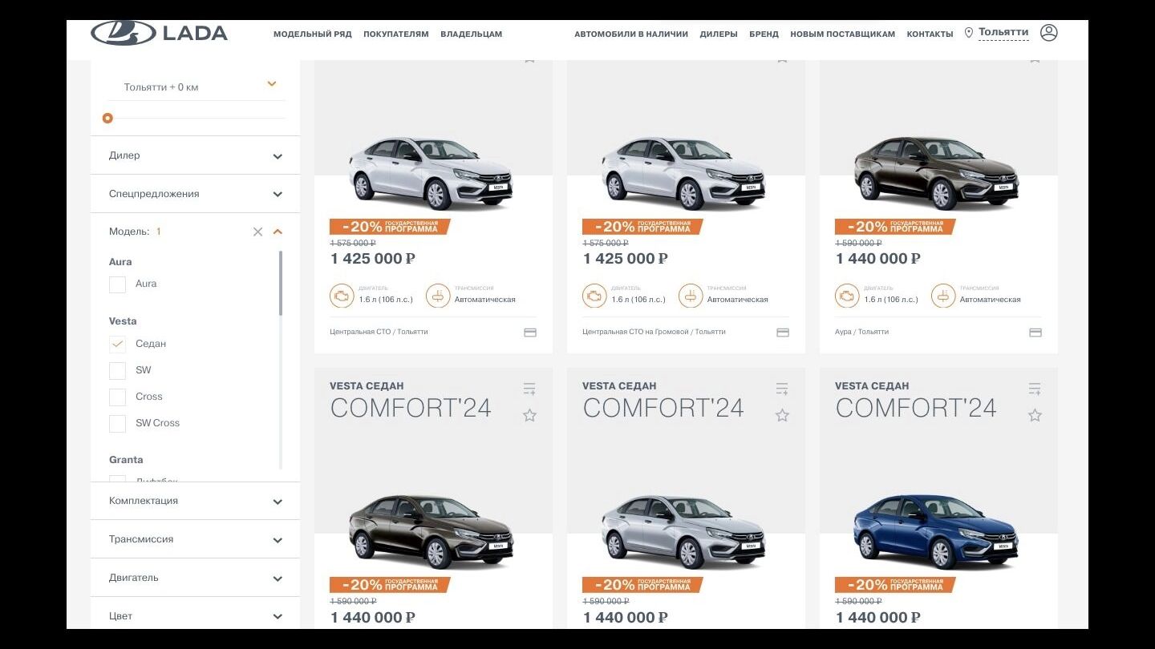Check the Aura model checkbox

pyautogui.click(x=118, y=284)
